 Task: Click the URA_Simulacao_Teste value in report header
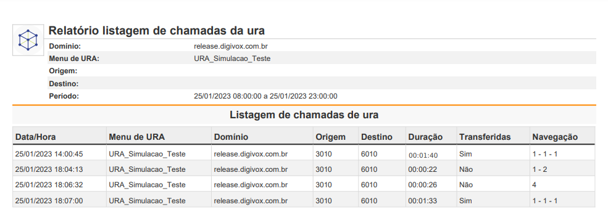(x=232, y=59)
